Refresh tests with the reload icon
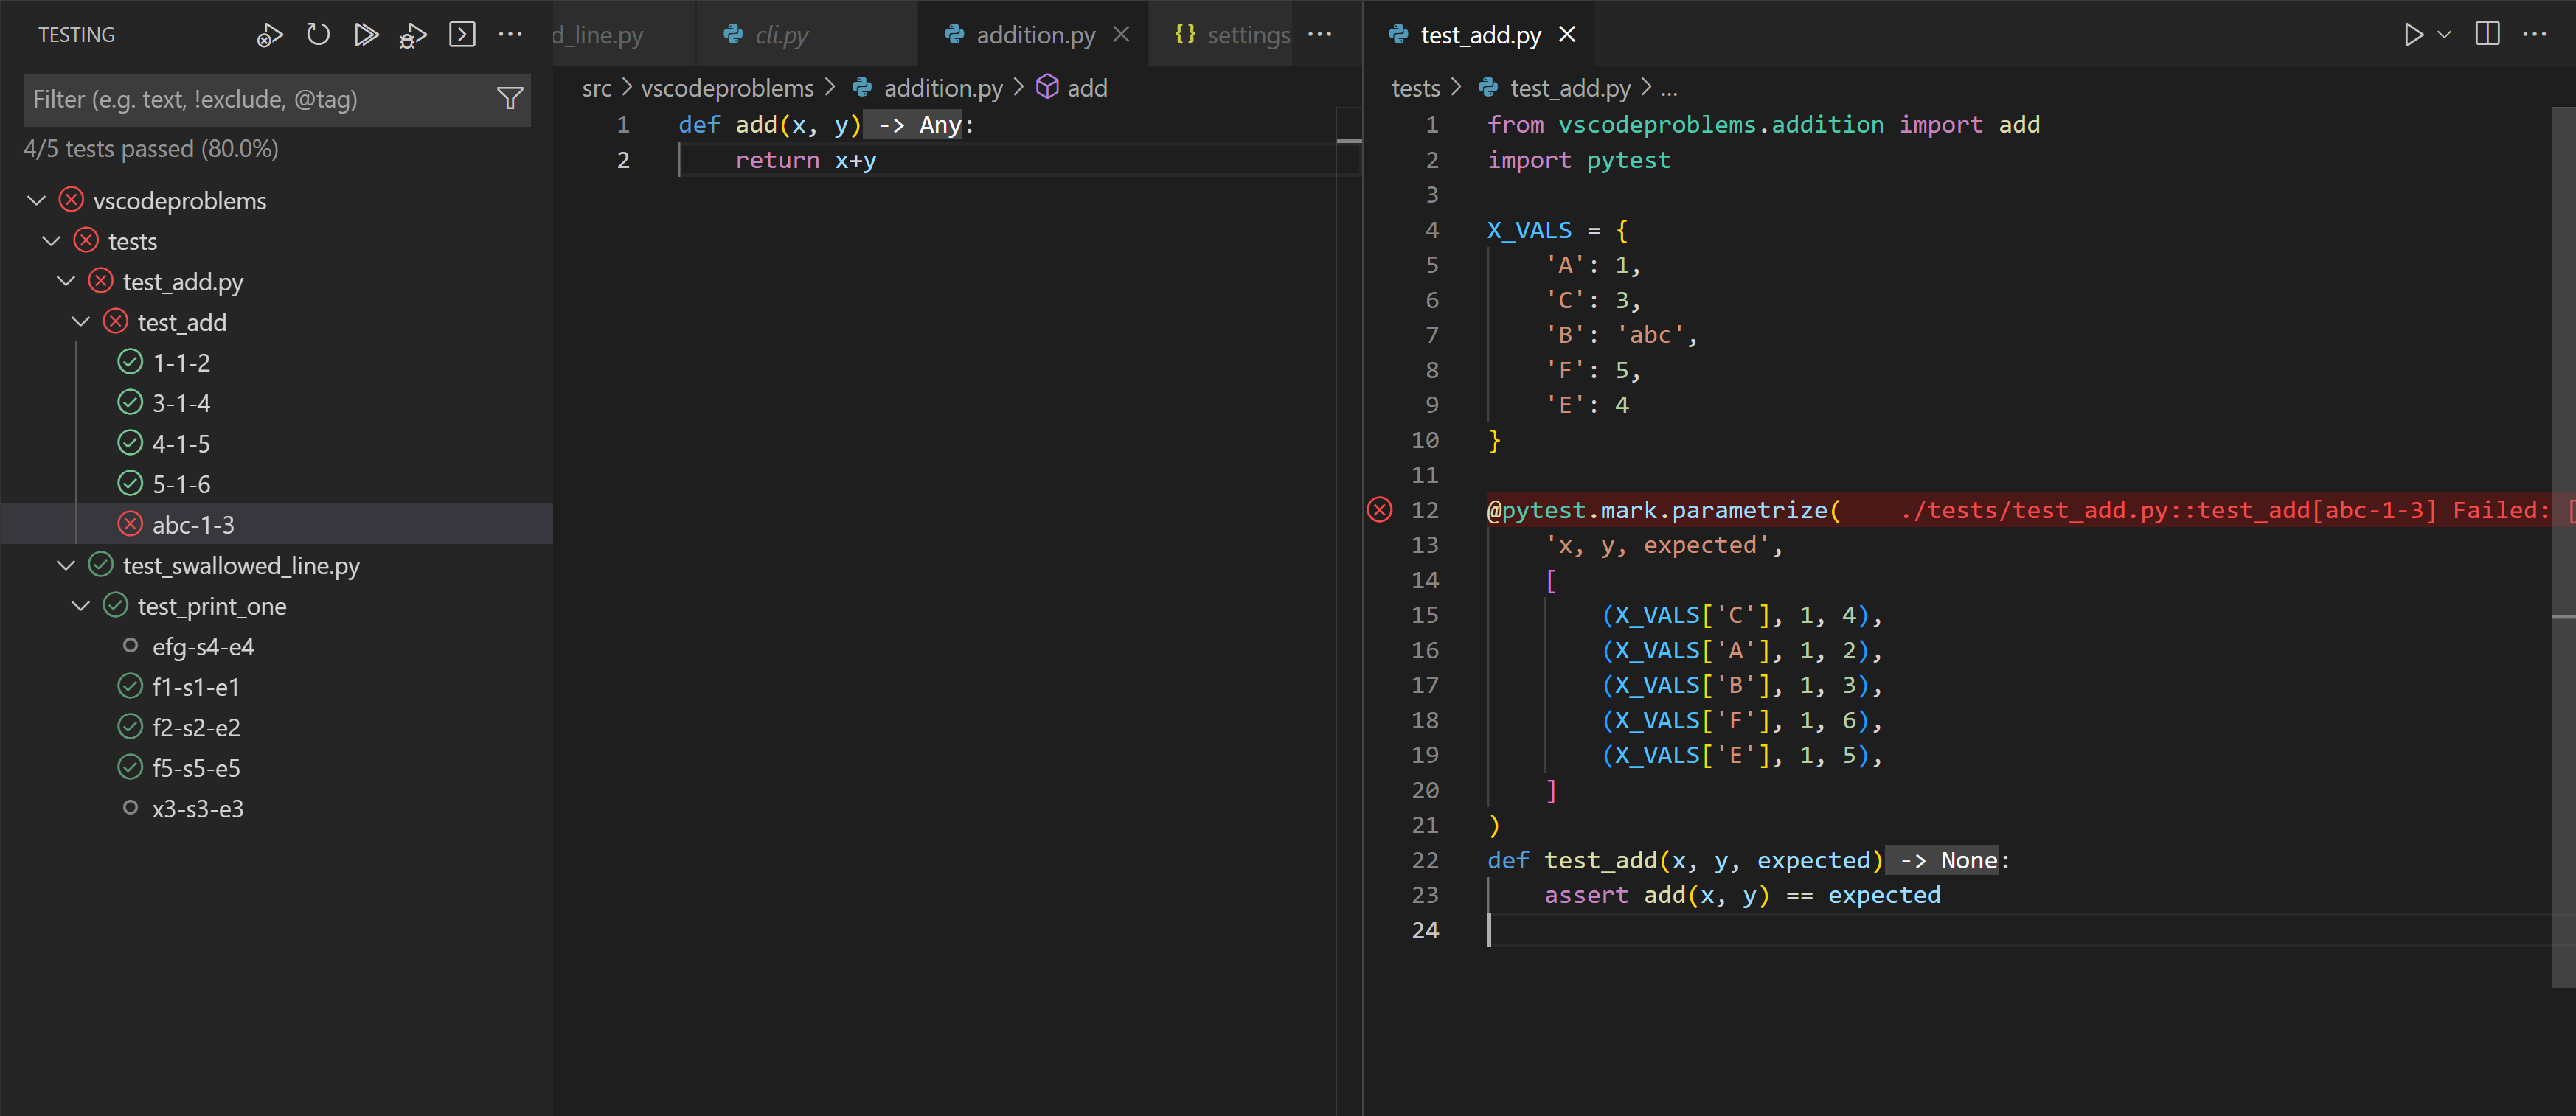Image resolution: width=2576 pixels, height=1116 pixels. 318,35
